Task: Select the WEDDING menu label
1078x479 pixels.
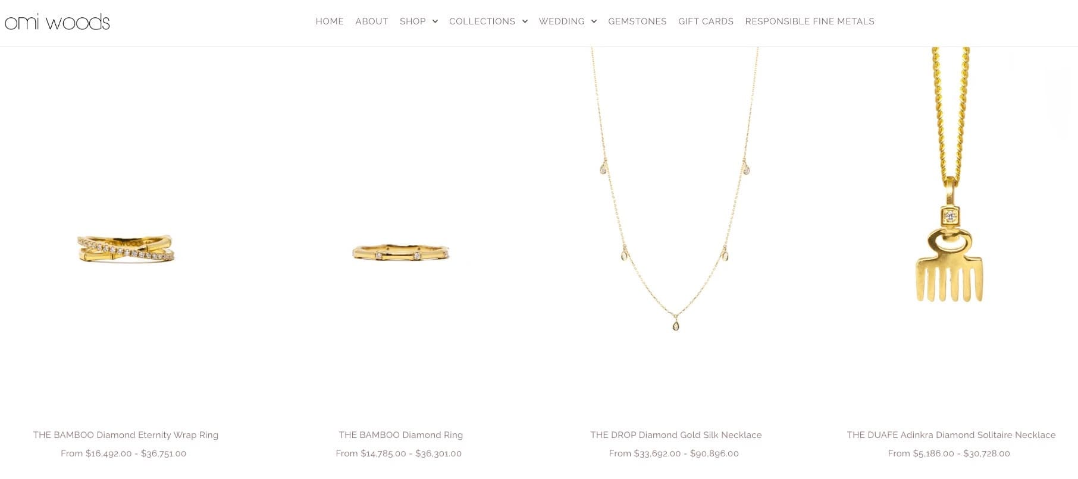Action: tap(562, 21)
